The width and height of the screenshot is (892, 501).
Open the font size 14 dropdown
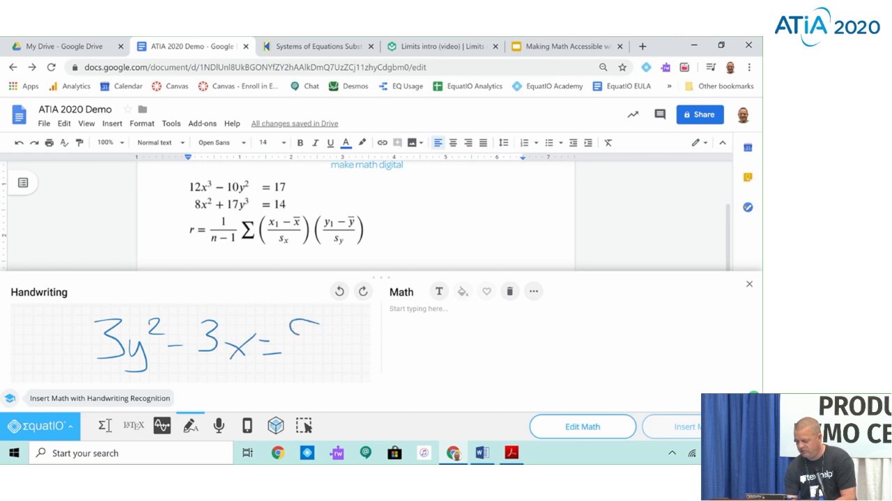pyautogui.click(x=272, y=143)
